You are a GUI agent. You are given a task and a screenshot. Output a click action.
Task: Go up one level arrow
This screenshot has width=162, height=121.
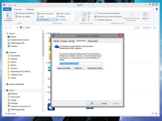click(x=17, y=28)
